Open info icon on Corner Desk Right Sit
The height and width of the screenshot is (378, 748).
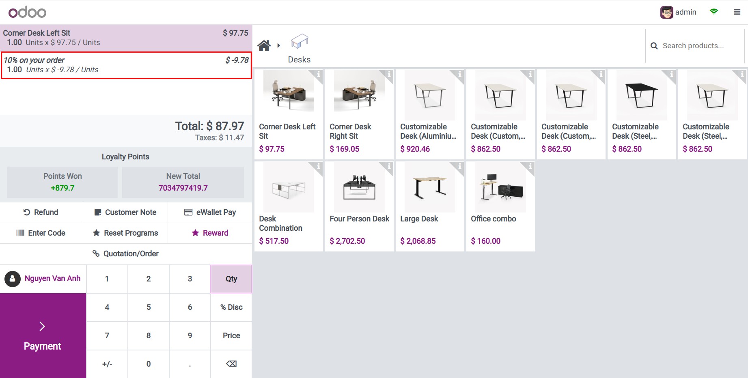pyautogui.click(x=389, y=74)
